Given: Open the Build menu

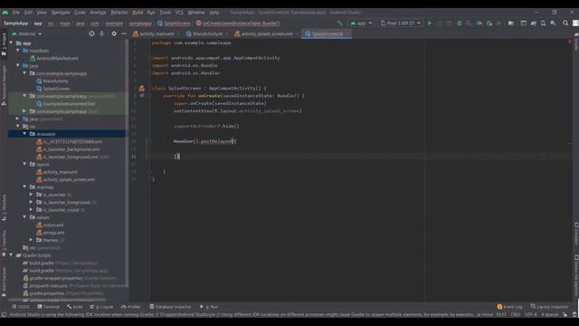Looking at the screenshot, I should [138, 12].
